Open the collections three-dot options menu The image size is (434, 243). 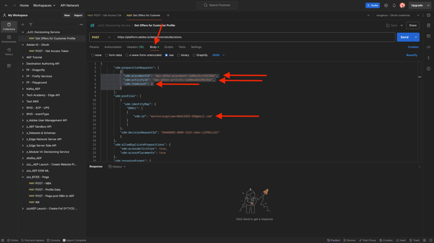pos(82,25)
